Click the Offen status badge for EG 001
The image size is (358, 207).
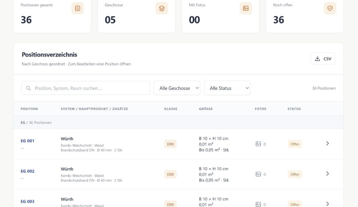point(295,144)
